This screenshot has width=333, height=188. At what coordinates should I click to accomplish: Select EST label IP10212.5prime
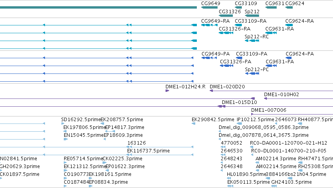[255, 120]
